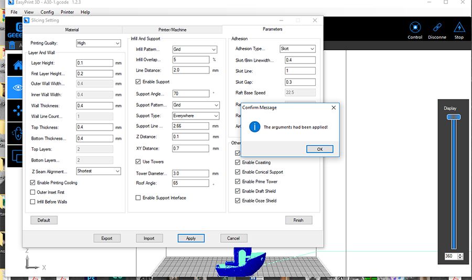Uncheck Enable Coasting
Screen dimensions: 472x280
[x=238, y=162]
